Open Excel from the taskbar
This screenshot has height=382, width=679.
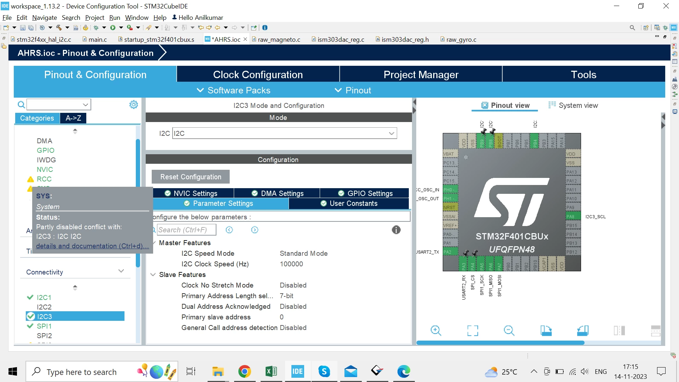pos(271,371)
